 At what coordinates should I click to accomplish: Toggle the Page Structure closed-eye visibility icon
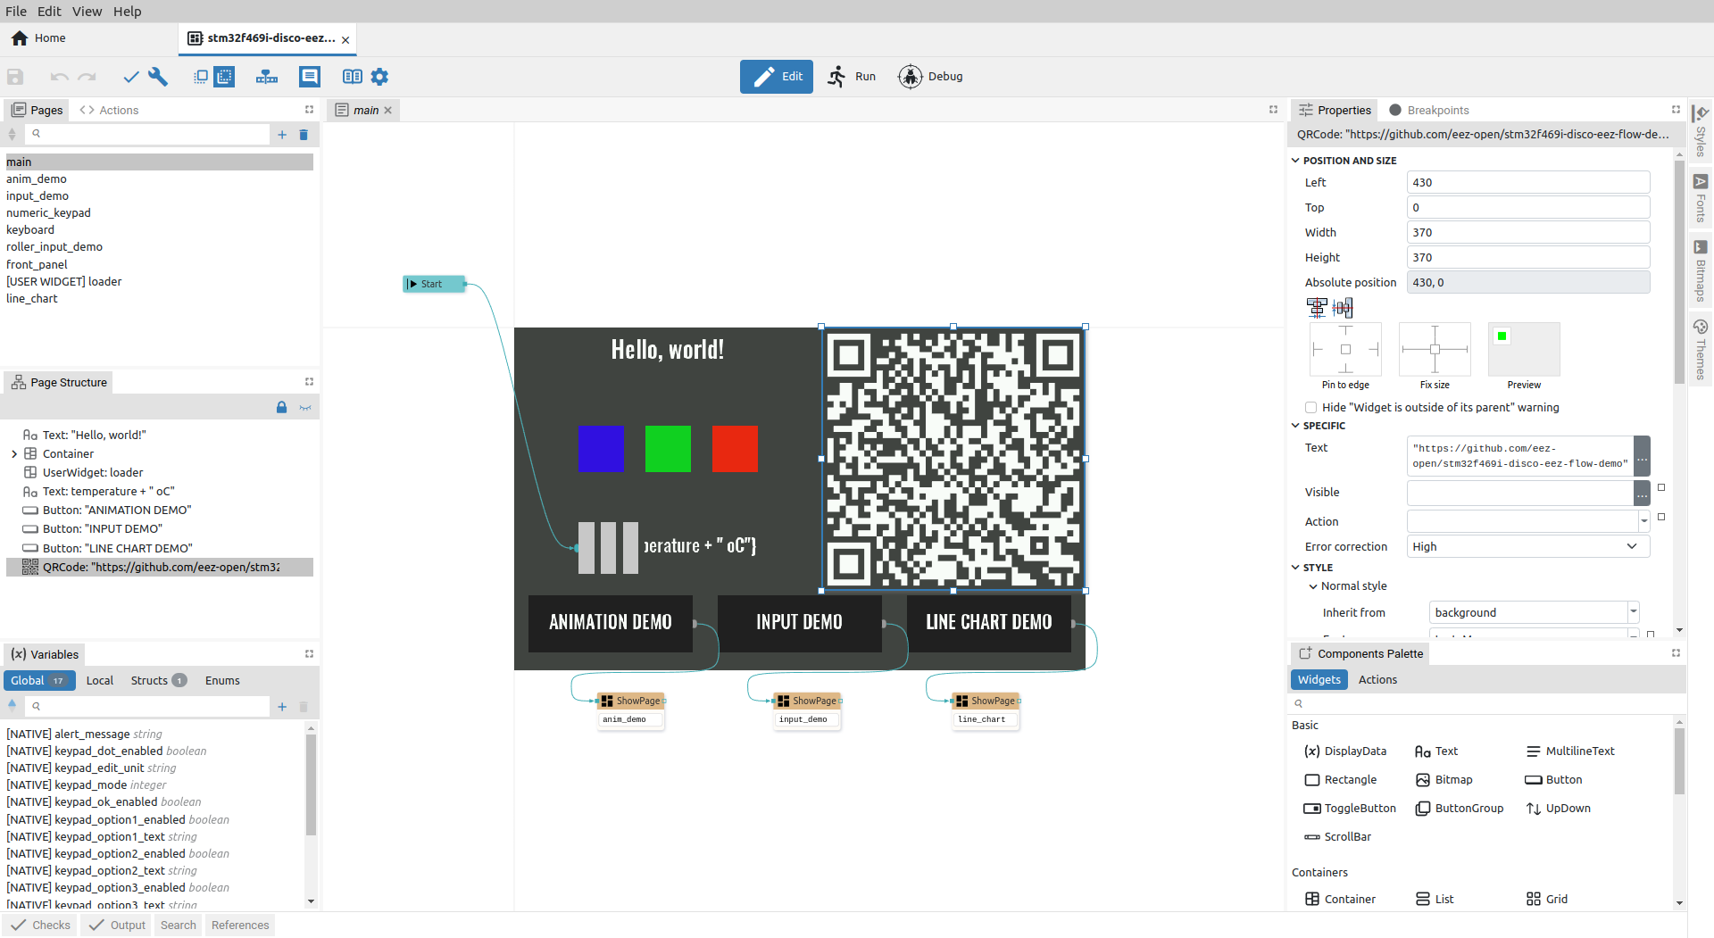tap(305, 408)
